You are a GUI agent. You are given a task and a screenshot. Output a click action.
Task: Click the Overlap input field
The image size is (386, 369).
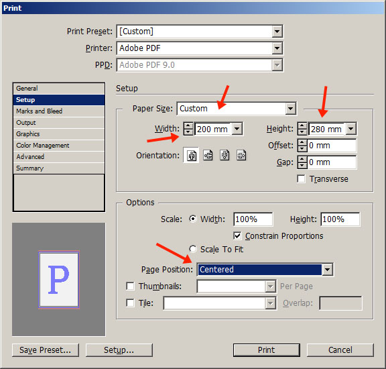[340, 303]
